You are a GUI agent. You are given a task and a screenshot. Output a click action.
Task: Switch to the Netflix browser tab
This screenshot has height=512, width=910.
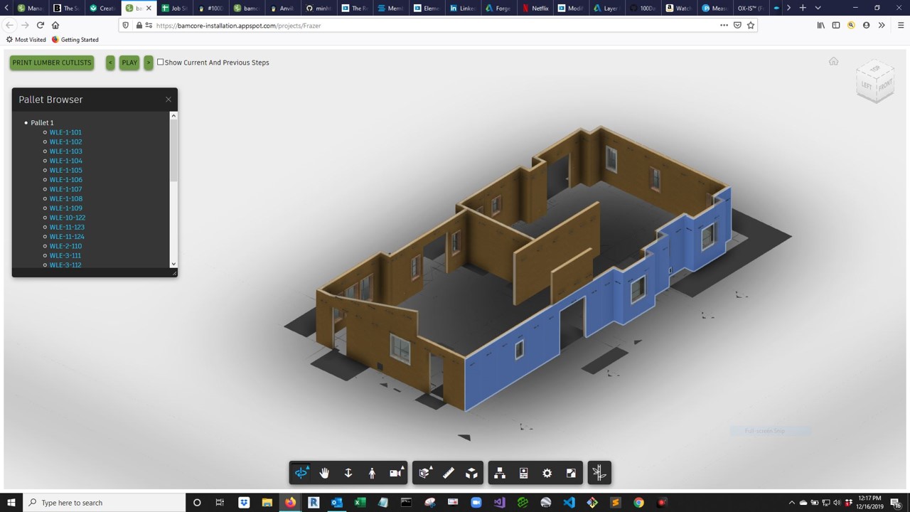535,8
